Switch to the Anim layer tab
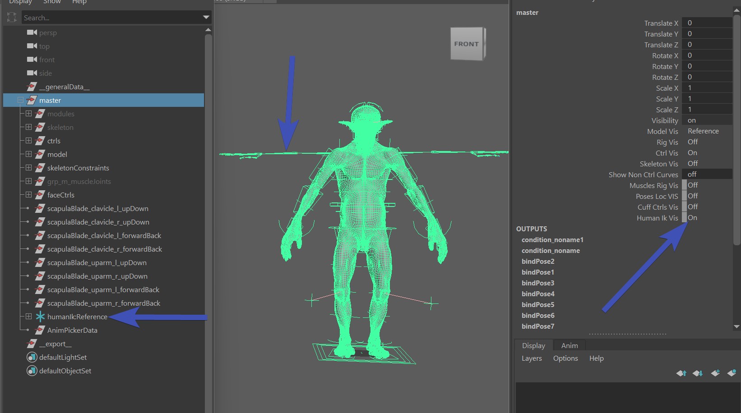741x413 pixels. tap(569, 345)
